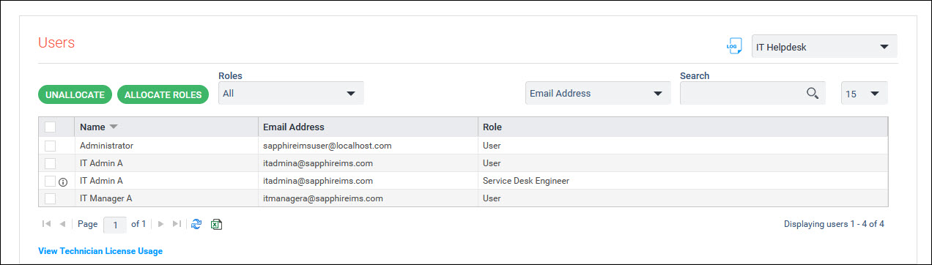Check the IT Manager A row checkbox

[50, 198]
